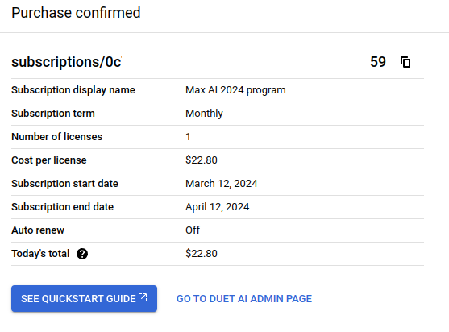Select the Auto renew Off value
449x332 pixels.
point(193,230)
